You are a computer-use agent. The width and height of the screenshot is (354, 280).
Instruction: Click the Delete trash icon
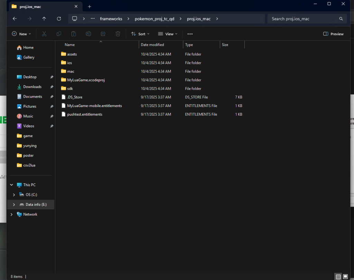tap(118, 34)
